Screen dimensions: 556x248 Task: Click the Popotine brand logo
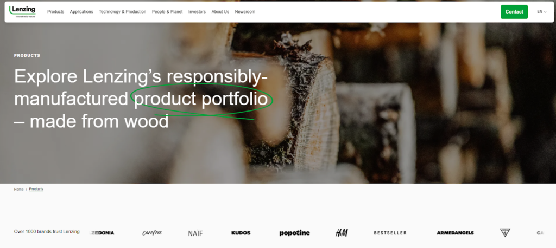click(294, 233)
